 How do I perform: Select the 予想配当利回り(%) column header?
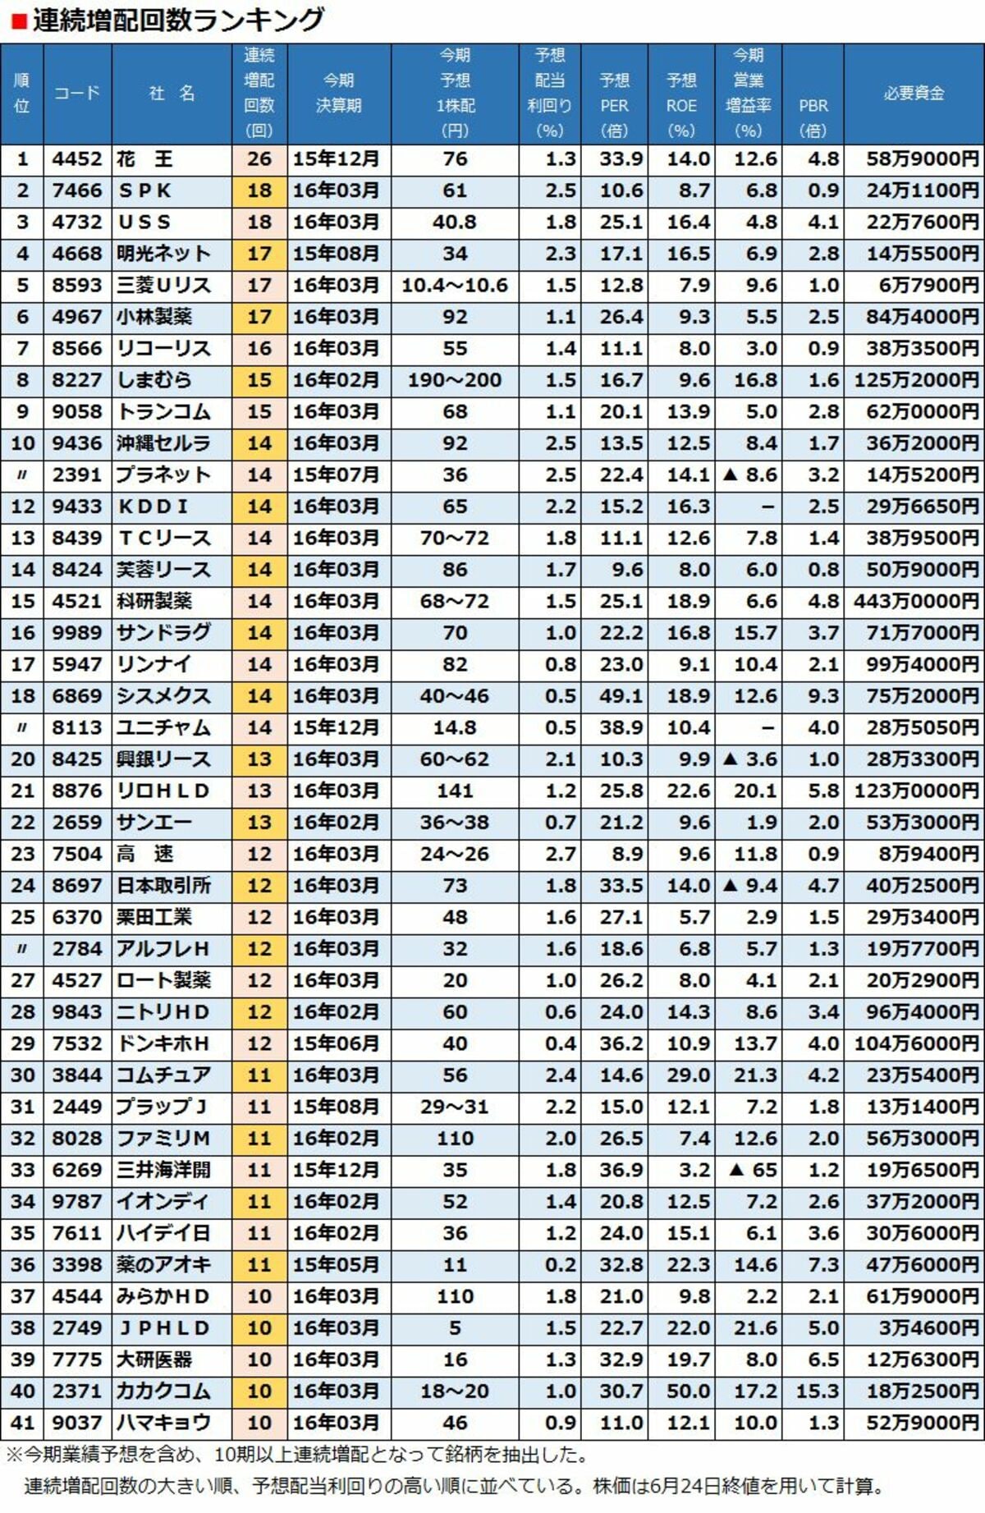click(x=550, y=93)
